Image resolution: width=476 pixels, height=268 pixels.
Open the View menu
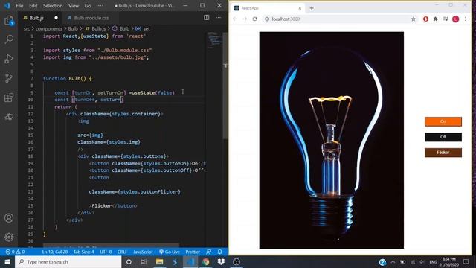74,6
